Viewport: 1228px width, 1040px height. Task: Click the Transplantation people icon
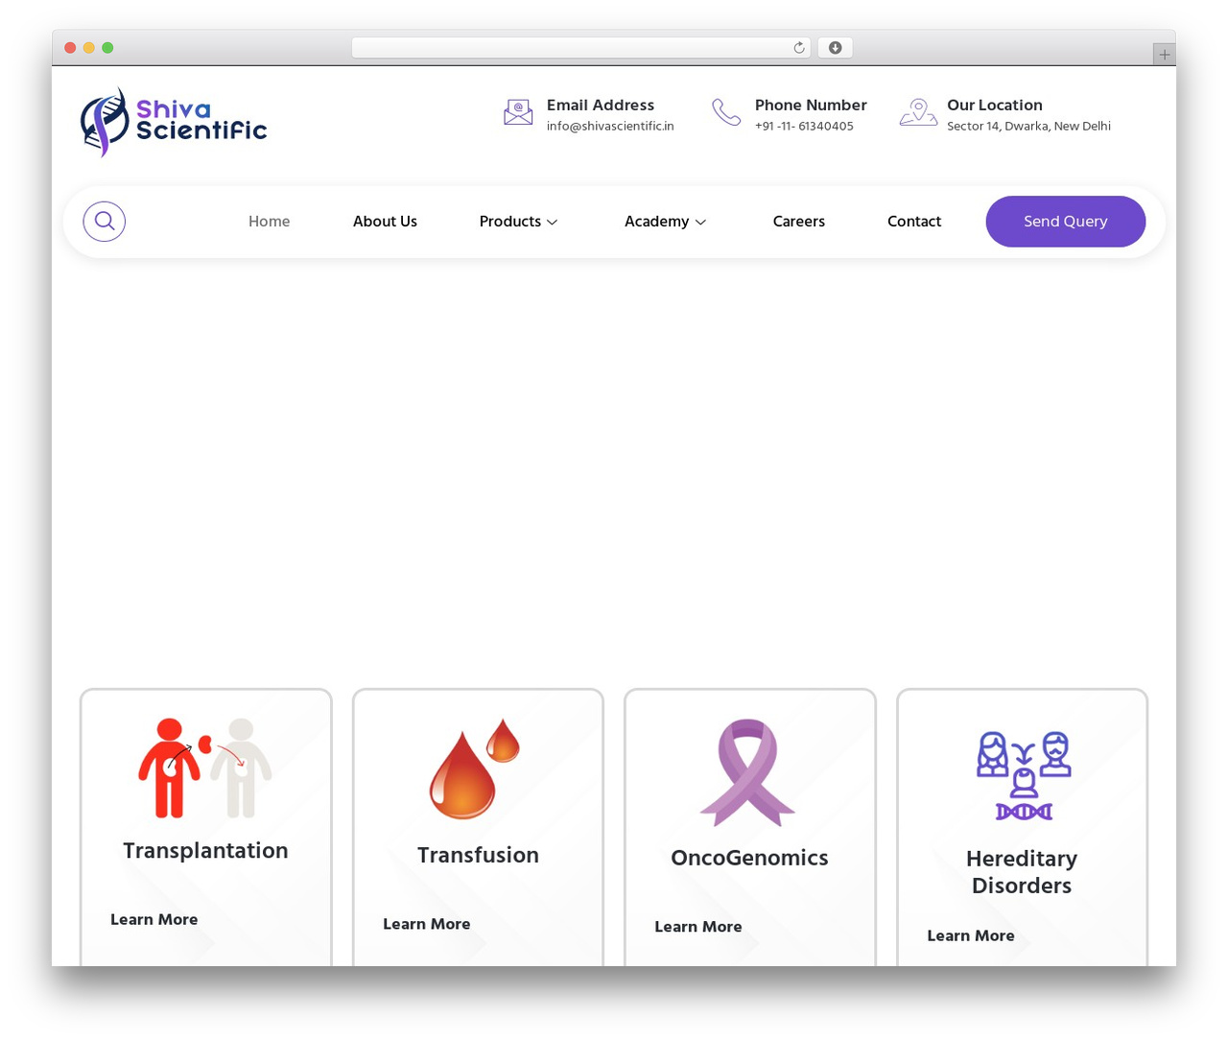coord(205,768)
